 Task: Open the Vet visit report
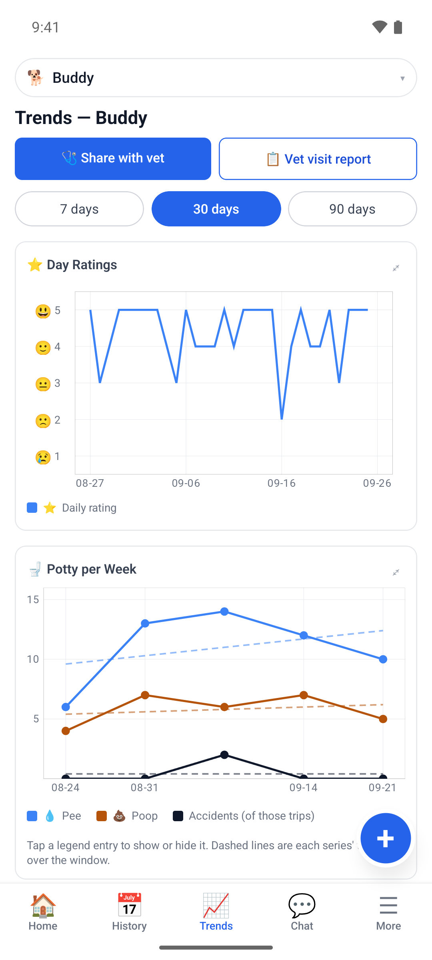tap(318, 159)
